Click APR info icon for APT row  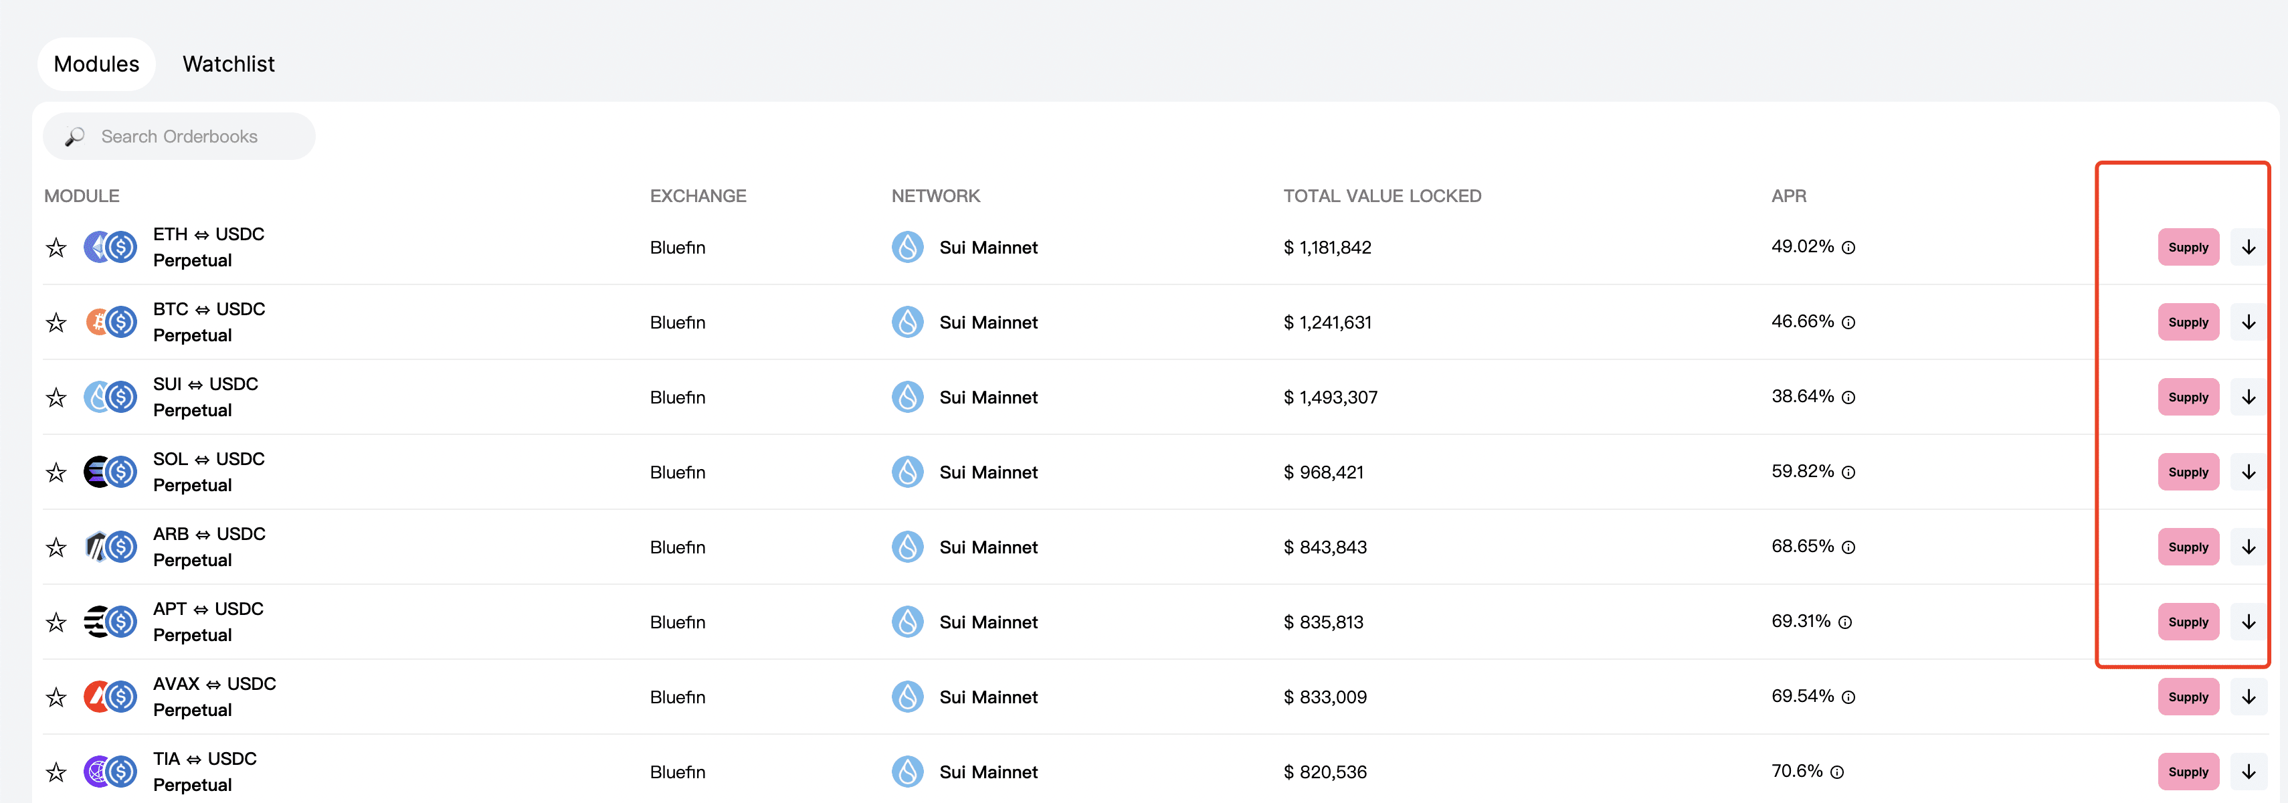pyautogui.click(x=1845, y=623)
